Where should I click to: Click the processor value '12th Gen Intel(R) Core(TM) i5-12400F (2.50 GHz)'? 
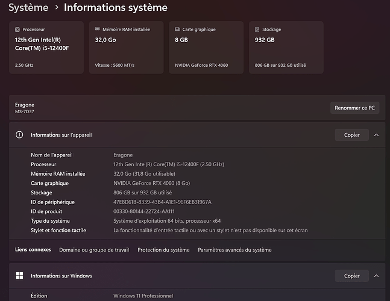point(169,164)
